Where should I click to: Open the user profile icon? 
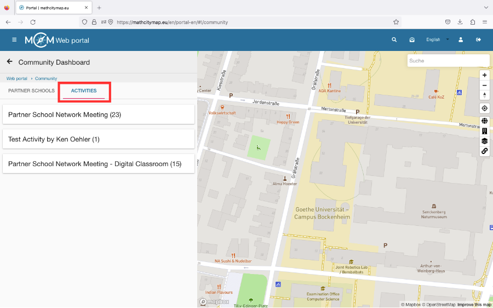point(461,40)
